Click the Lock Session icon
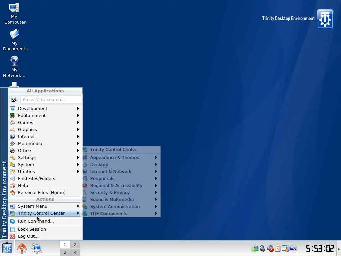Viewport: 341px width, 256px height. [12, 229]
